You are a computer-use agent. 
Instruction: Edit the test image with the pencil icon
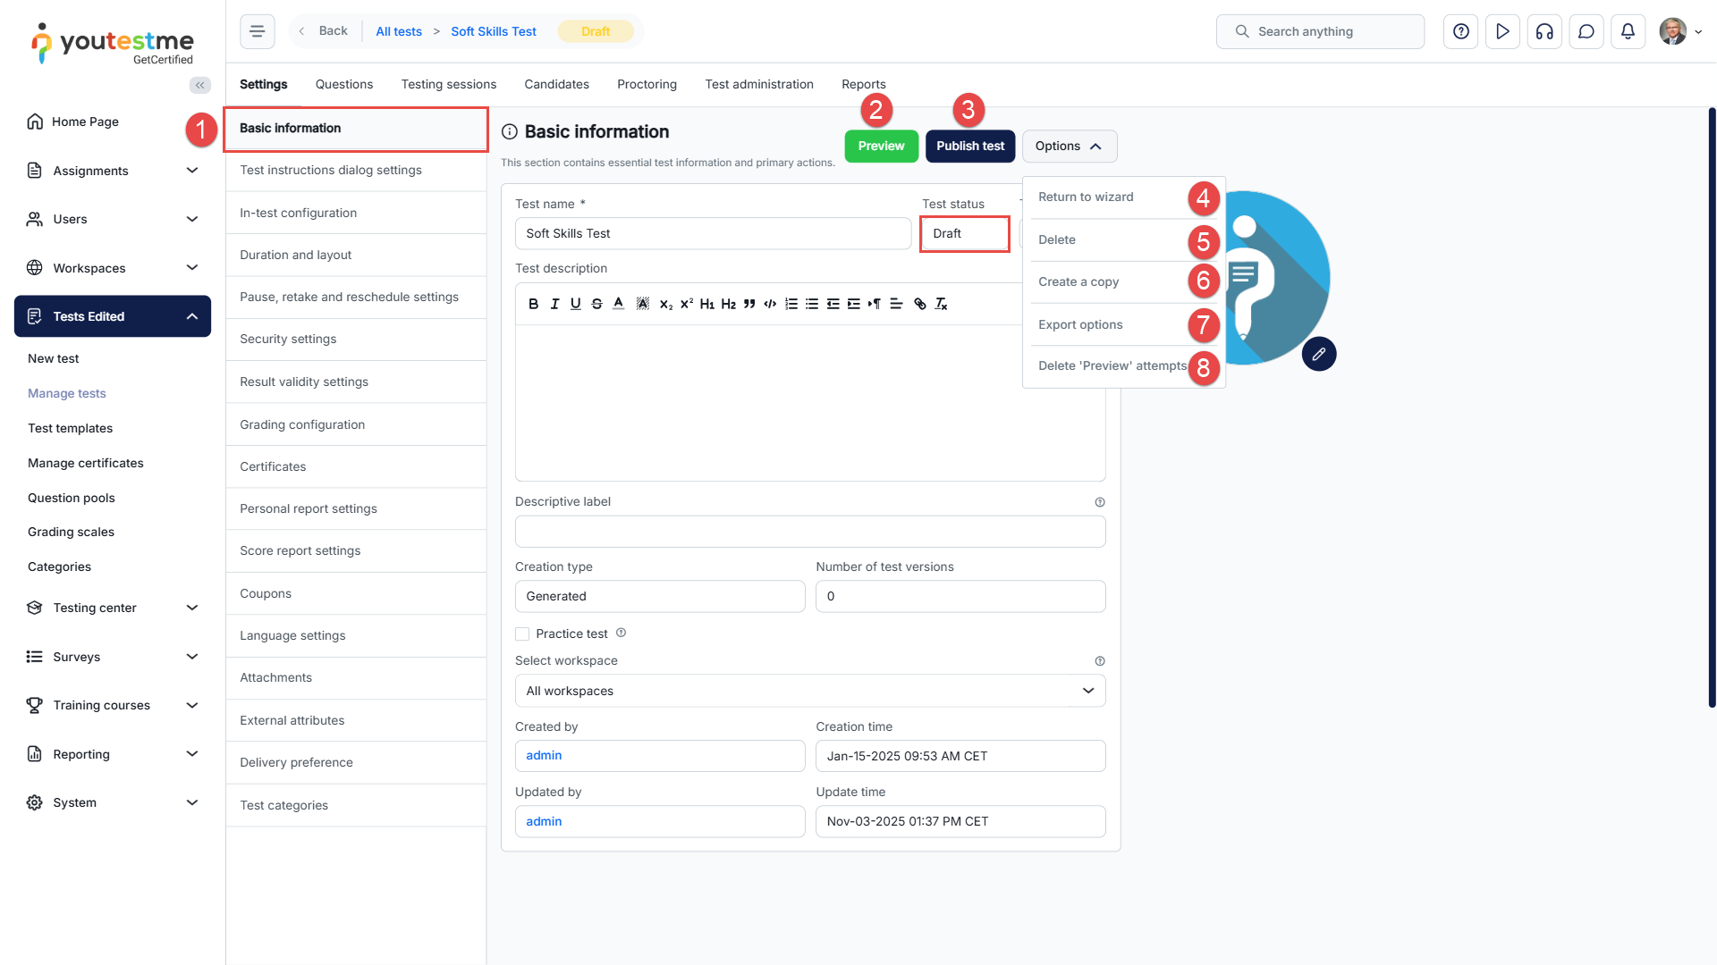coord(1318,354)
